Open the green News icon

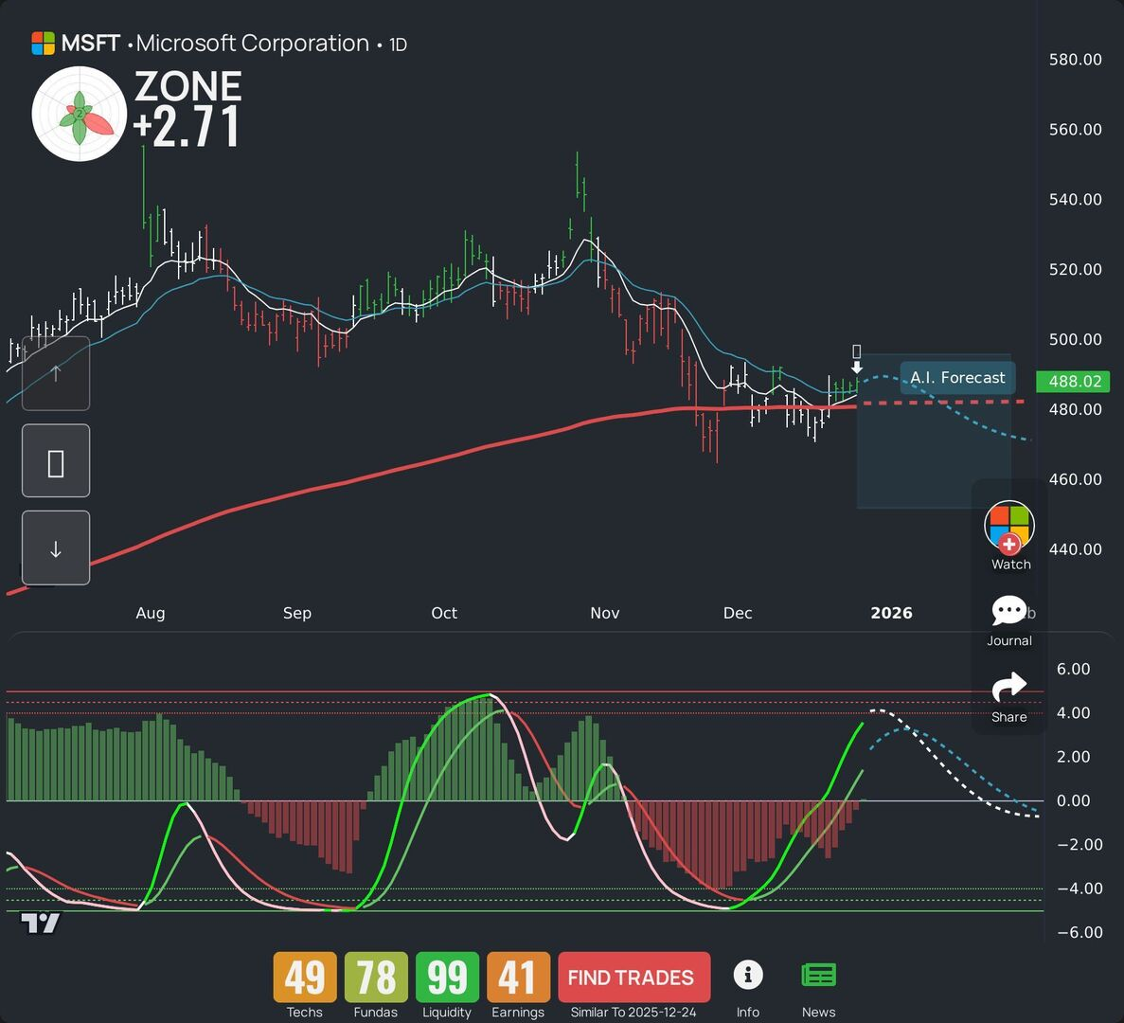click(818, 975)
